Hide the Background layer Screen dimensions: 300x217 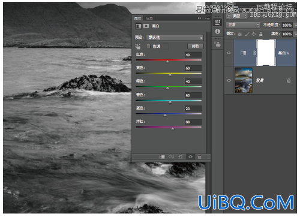[229, 80]
